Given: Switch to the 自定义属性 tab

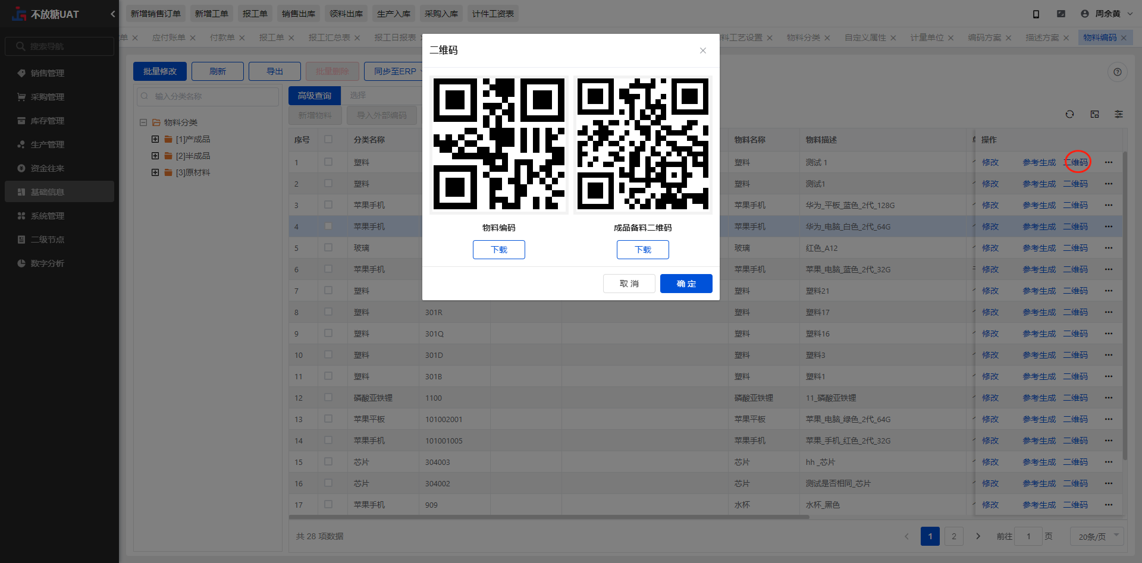Looking at the screenshot, I should (x=865, y=37).
